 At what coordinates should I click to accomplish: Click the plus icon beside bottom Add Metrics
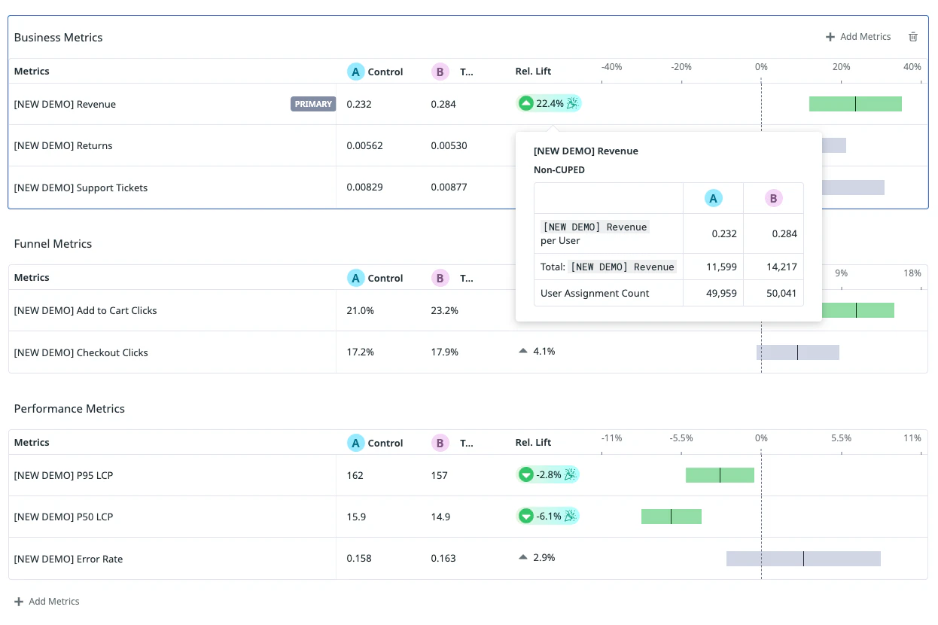17,601
